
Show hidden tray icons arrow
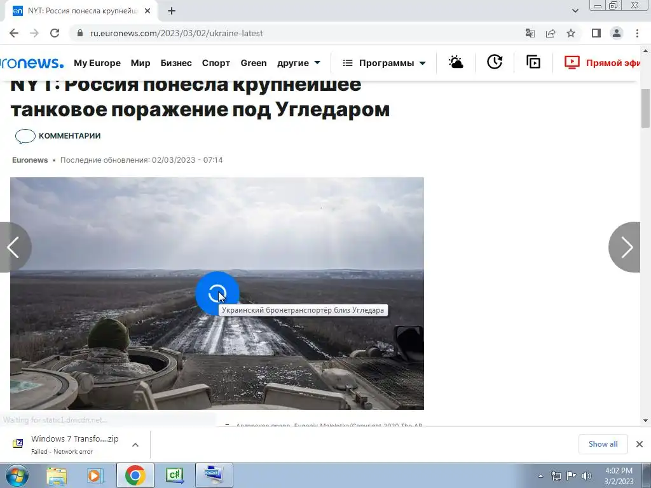click(x=540, y=476)
